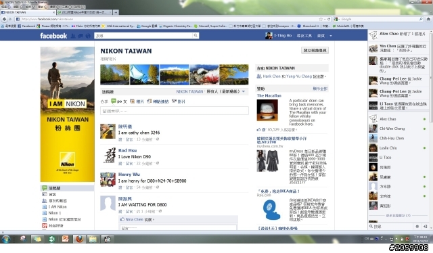
Task: Click the like thumb under The Macallan ad
Action: point(258,129)
